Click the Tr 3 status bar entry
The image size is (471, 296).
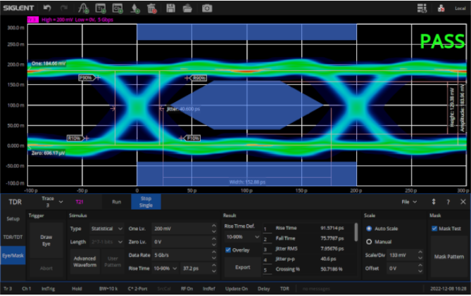[x=8, y=288]
